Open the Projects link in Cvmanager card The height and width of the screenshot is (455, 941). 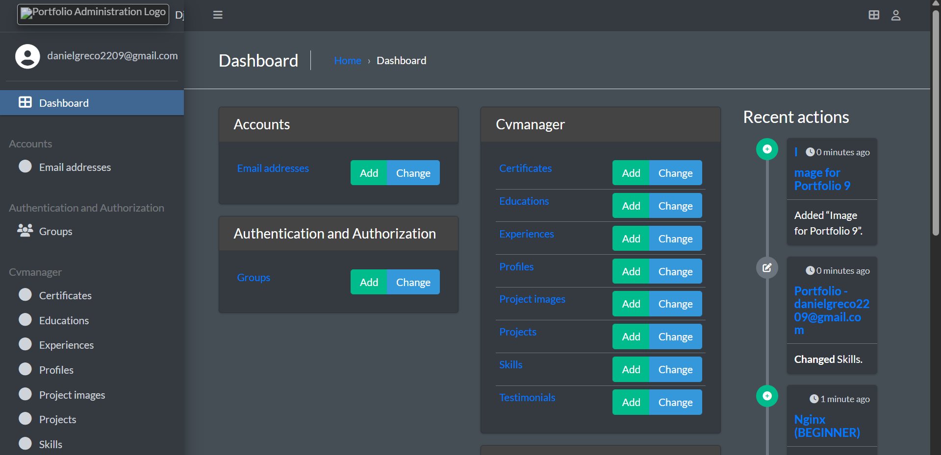tap(517, 332)
